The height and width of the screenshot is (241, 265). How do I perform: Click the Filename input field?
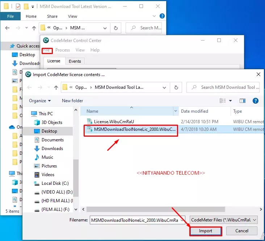[135, 220]
